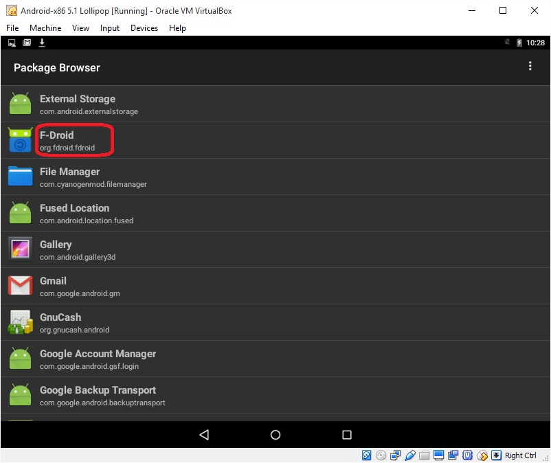Maximize the VirtualBox window
The height and width of the screenshot is (463, 551).
click(503, 10)
